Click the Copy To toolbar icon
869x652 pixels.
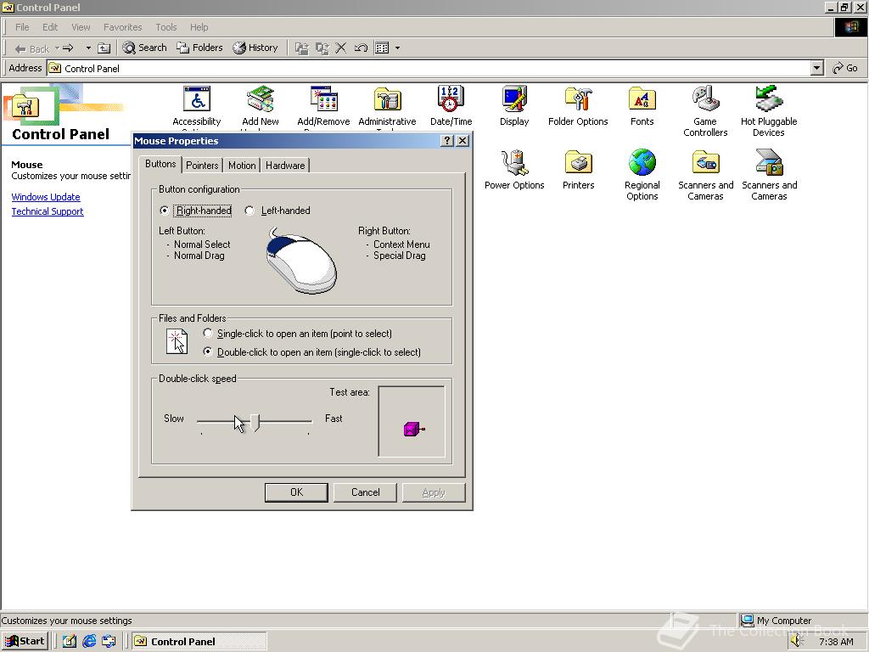coord(322,48)
